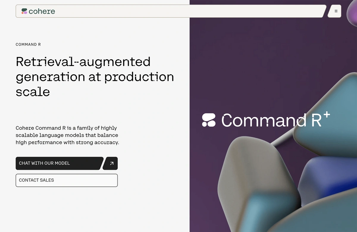
Task: Click the diagonal arrow icon button
Action: (x=112, y=163)
